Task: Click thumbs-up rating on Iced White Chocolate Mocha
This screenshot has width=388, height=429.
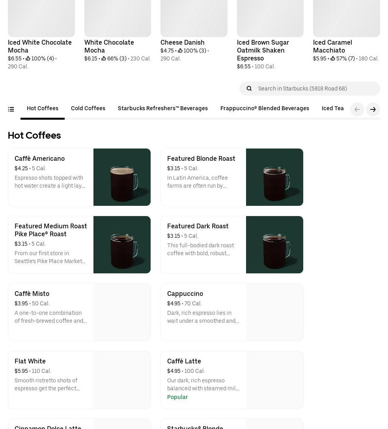Action: pos(28,59)
